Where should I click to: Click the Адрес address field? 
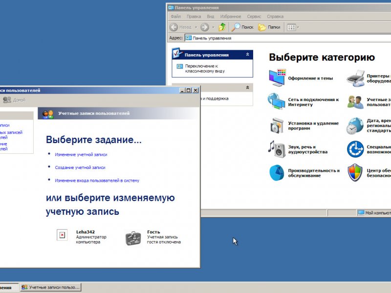click(x=288, y=38)
